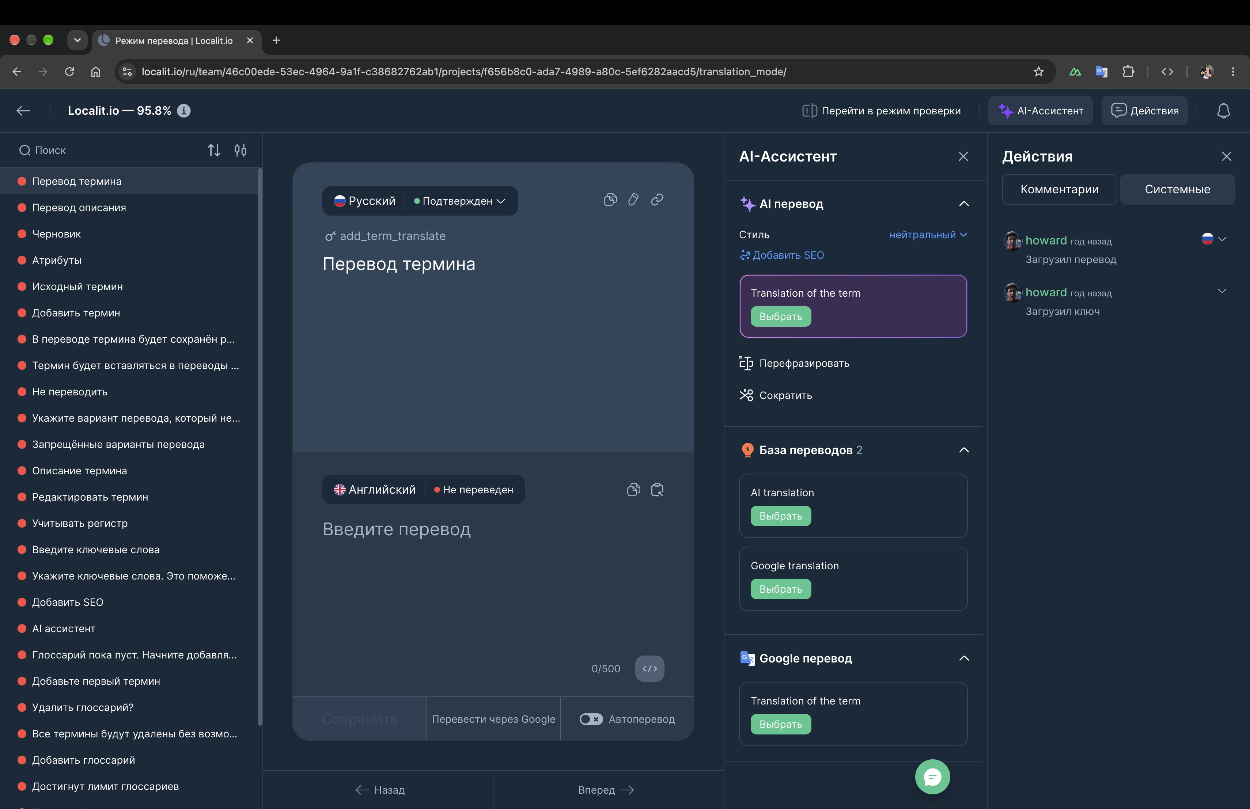
Task: Toggle the Автоперевод switch
Action: click(x=591, y=719)
